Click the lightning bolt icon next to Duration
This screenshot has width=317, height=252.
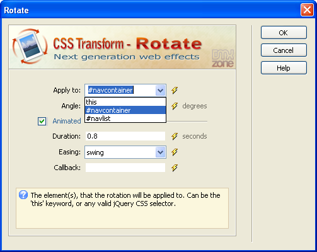pyautogui.click(x=175, y=136)
